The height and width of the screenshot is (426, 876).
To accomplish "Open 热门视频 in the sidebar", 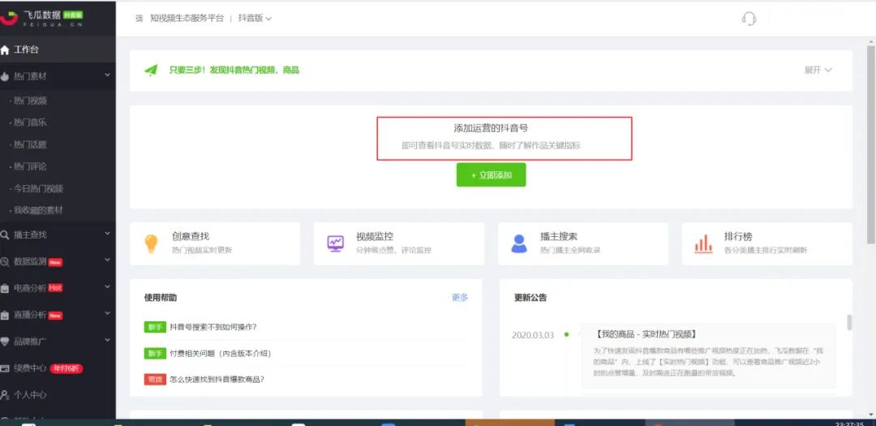I will (31, 101).
